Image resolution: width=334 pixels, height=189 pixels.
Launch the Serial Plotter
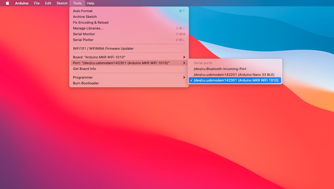pos(83,40)
